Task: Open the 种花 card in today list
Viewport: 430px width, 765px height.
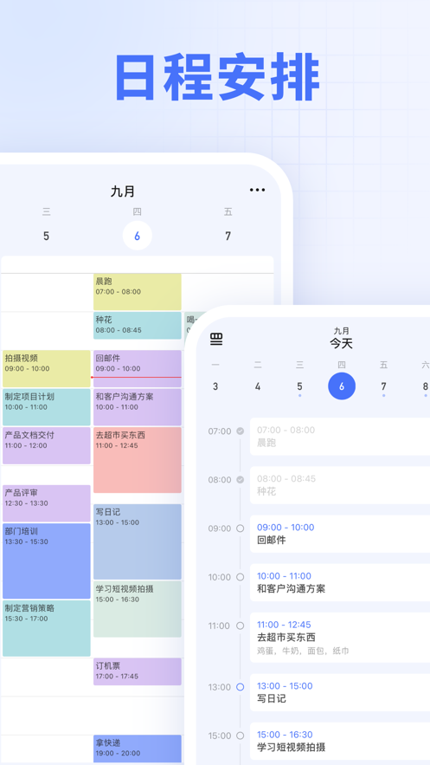Action: click(340, 485)
